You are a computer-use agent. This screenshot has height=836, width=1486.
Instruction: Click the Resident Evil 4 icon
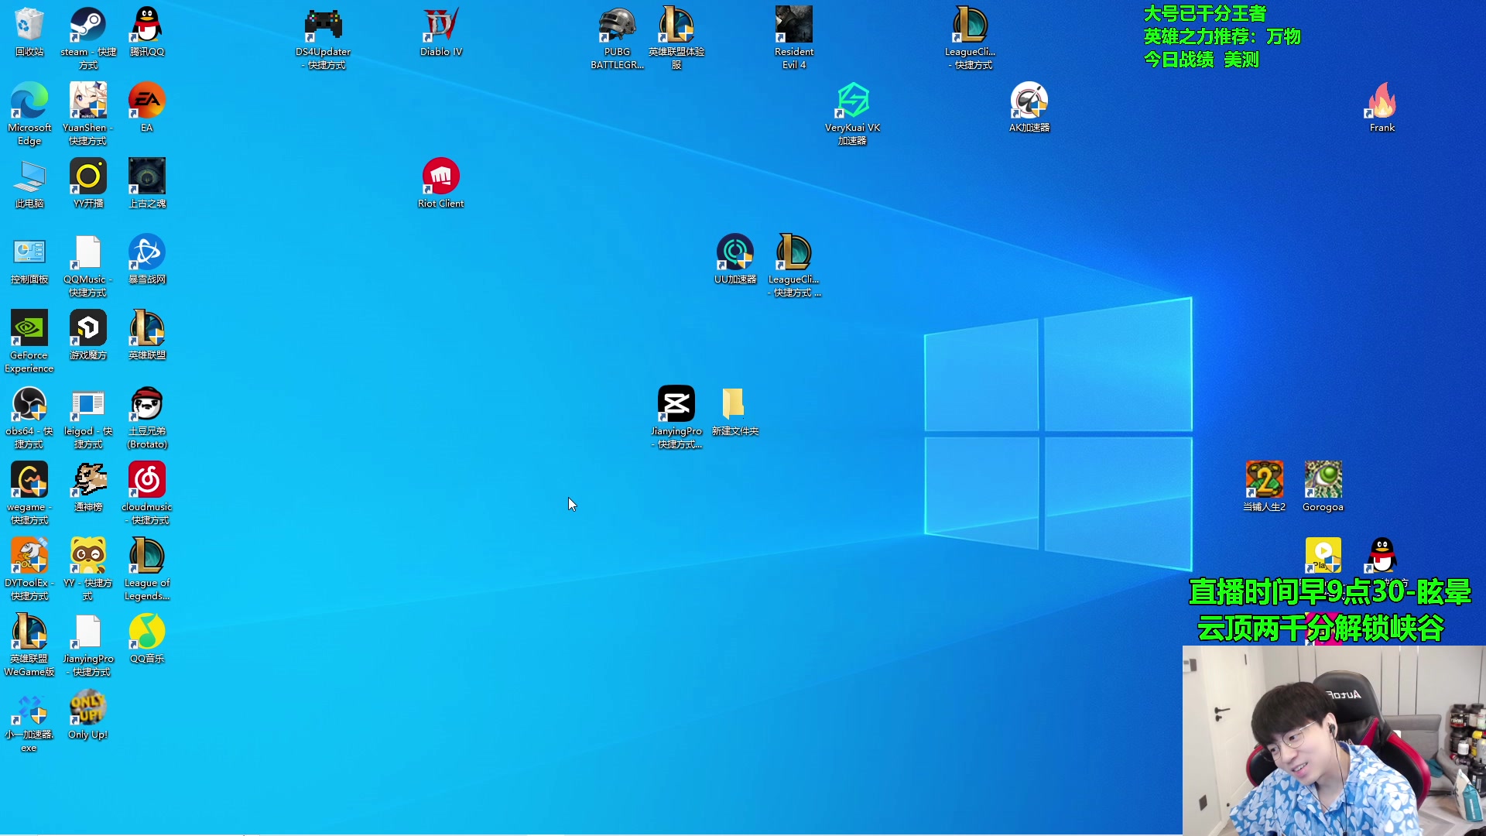pos(794,38)
